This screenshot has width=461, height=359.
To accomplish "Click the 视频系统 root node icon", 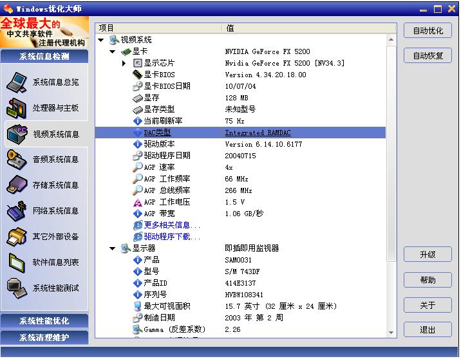I will [114, 40].
